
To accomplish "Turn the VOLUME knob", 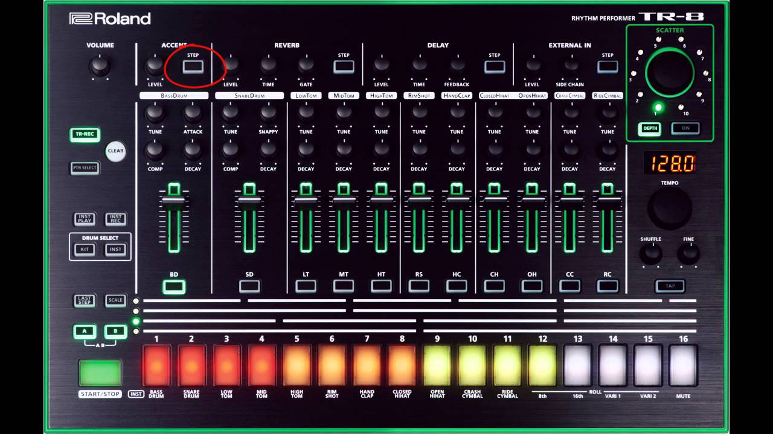I will click(x=100, y=65).
